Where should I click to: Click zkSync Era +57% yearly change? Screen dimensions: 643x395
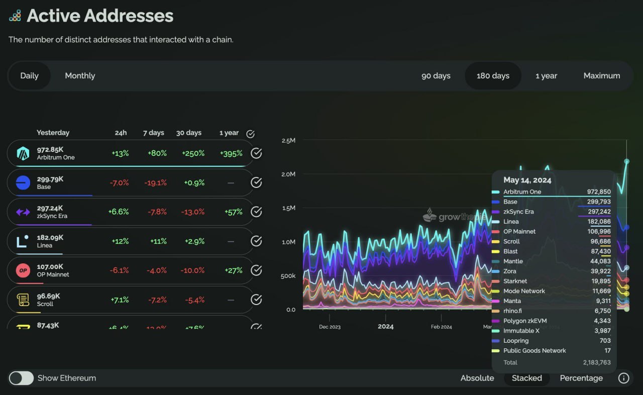click(x=234, y=212)
